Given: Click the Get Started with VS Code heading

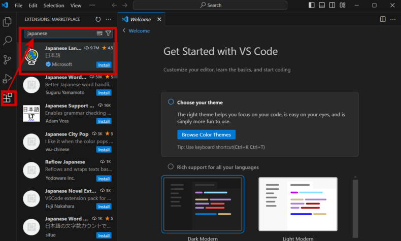Looking at the screenshot, I should [x=220, y=51].
